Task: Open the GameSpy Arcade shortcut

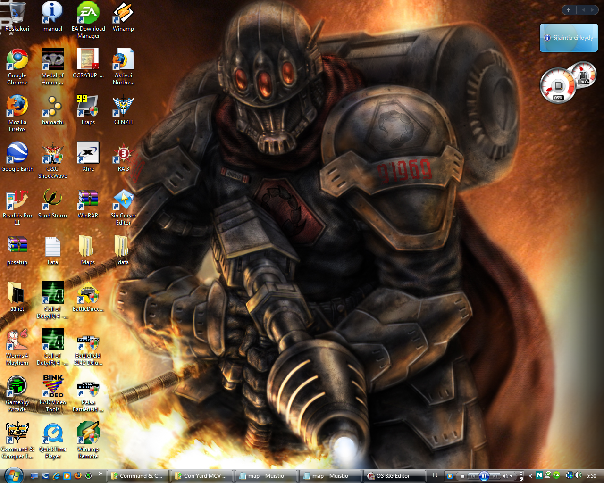Action: tap(17, 387)
